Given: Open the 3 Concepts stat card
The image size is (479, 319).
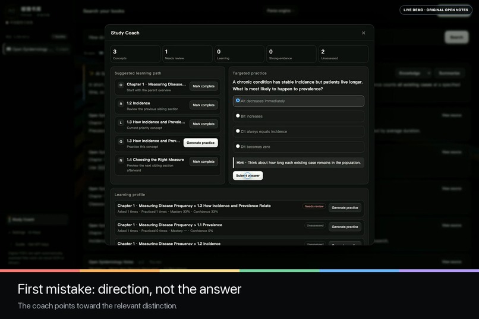Looking at the screenshot, I should (135, 54).
